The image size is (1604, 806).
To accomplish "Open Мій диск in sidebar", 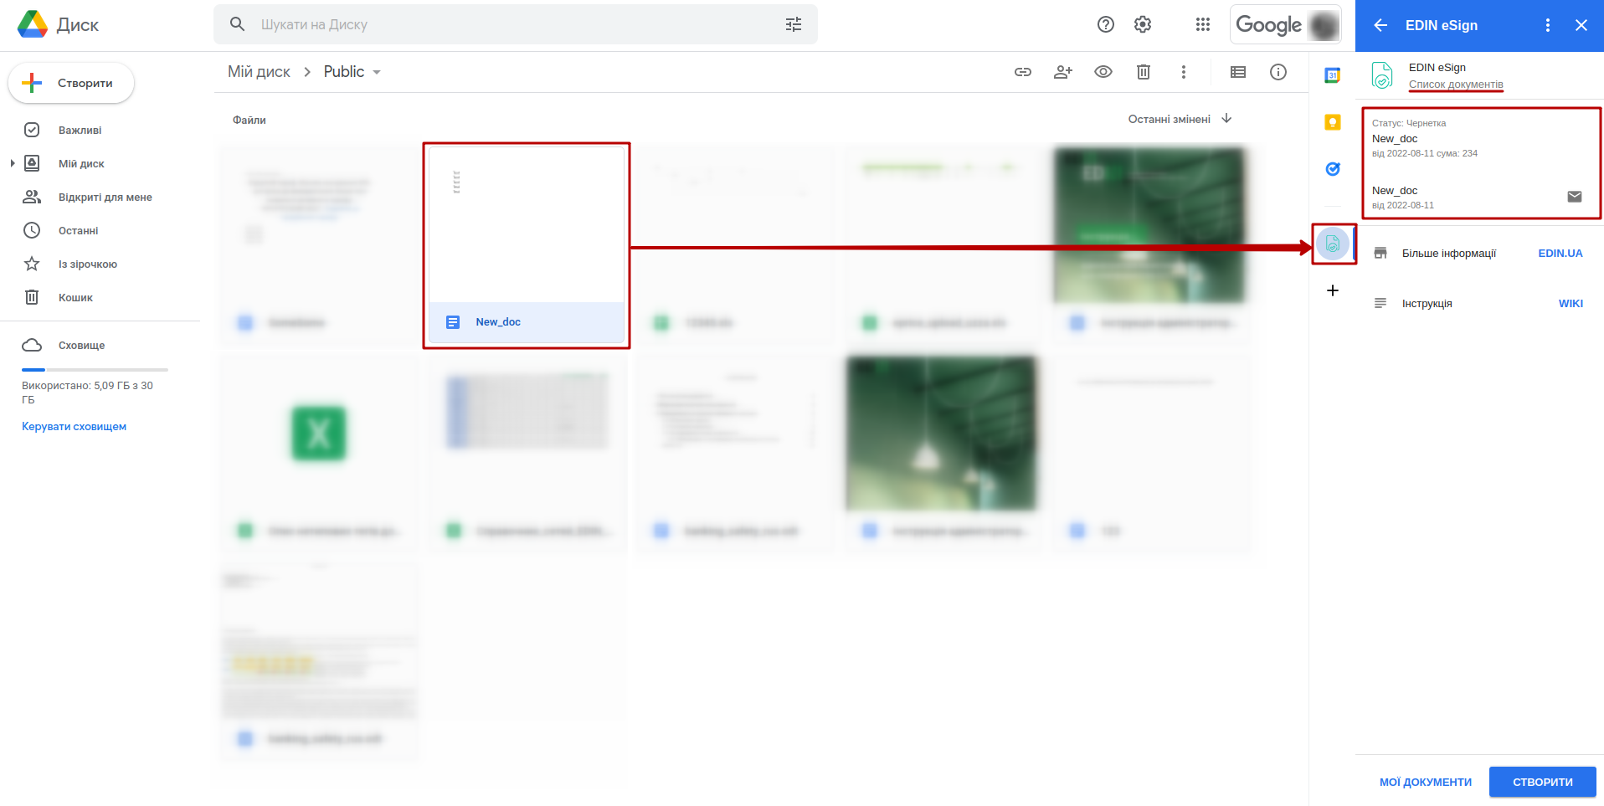I will (x=81, y=163).
